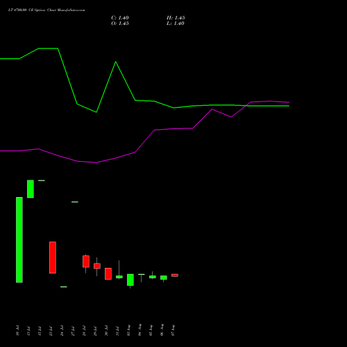Image resolution: width=347 pixels, height=347 pixels.
Task: Click the chart title text in the header
Action: click(x=46, y=10)
